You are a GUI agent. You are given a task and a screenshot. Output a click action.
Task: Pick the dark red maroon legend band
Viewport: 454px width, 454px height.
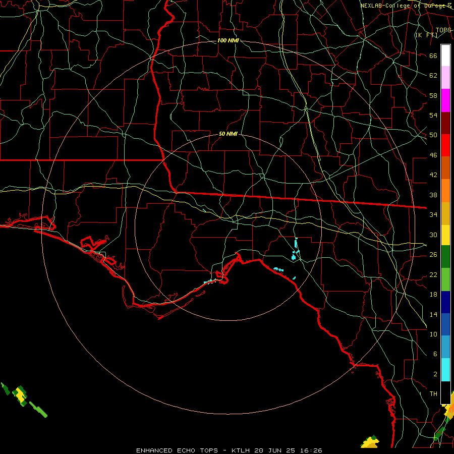445,124
